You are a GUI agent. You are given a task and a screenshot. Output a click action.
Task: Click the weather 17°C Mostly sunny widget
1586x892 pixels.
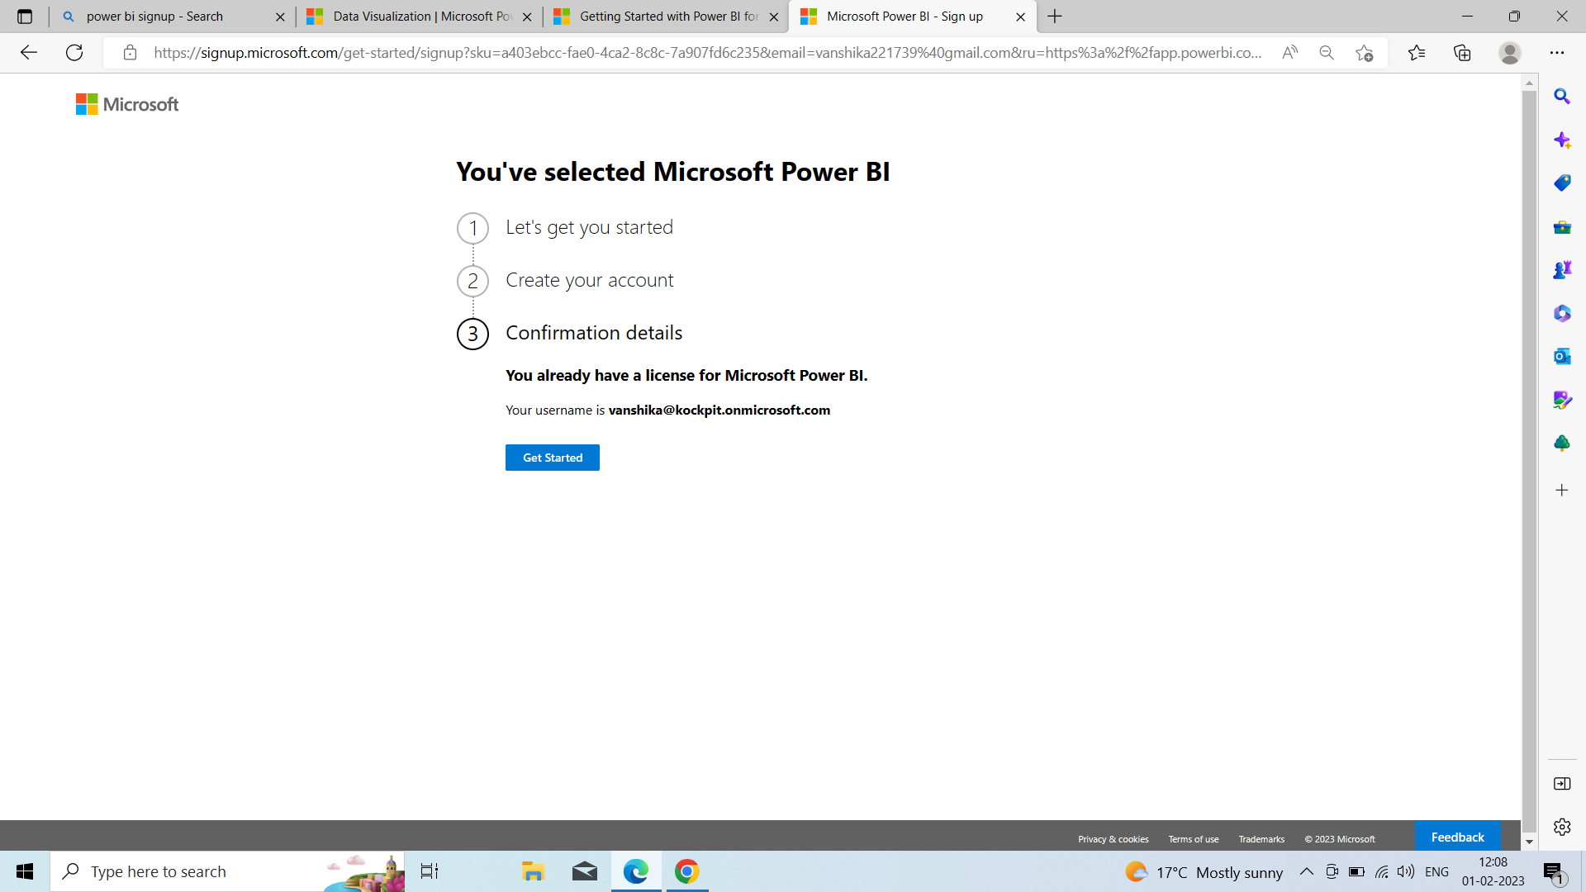point(1204,872)
